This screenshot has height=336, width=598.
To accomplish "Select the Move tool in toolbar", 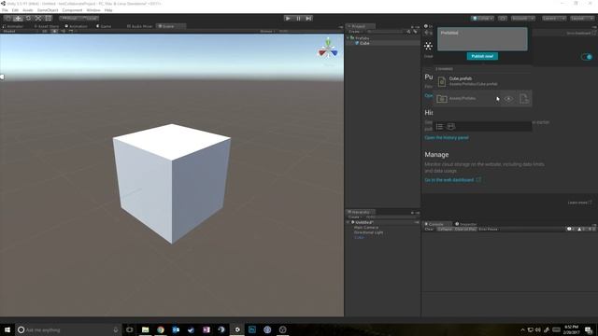I will coord(18,18).
